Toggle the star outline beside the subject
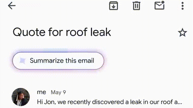193x108 pixels. [182, 33]
